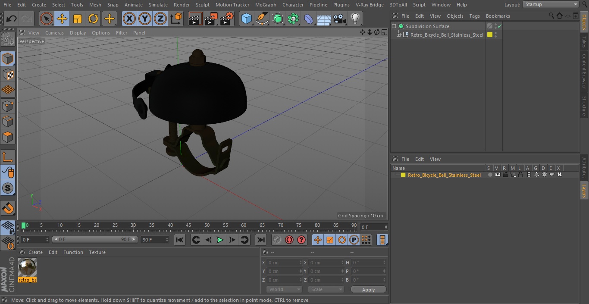Click the Apply button
This screenshot has height=304, width=589.
[x=368, y=290]
